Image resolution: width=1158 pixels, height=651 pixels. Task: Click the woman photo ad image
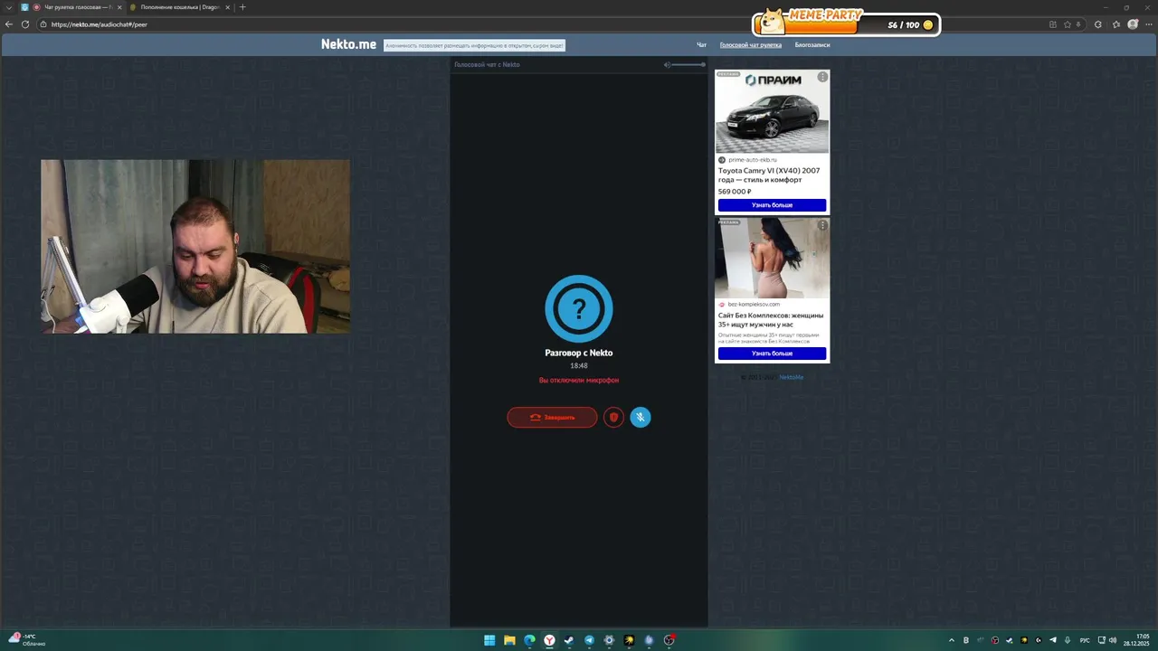[772, 258]
